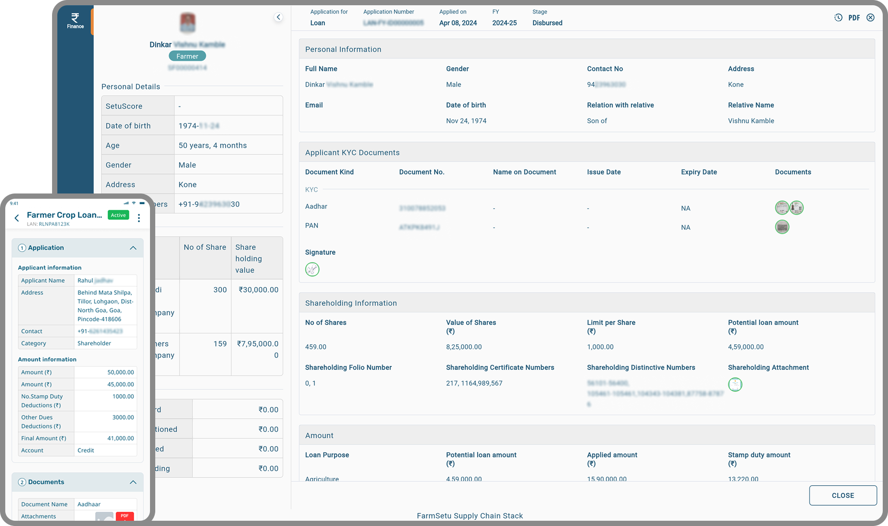Click the CLOSE button
The image size is (888, 526).
click(x=843, y=495)
